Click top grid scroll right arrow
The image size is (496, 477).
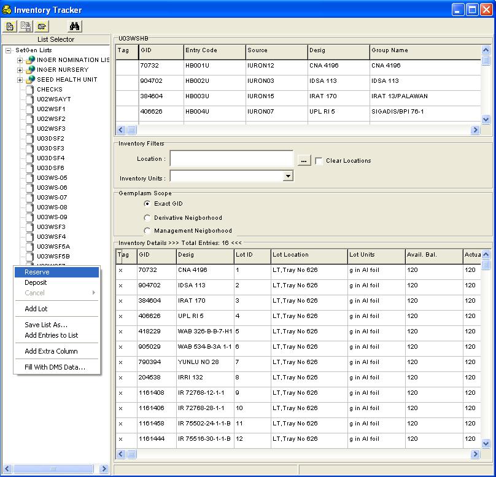point(475,130)
